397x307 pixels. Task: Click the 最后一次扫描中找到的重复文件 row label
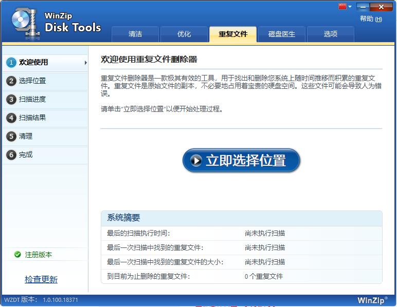pos(155,247)
